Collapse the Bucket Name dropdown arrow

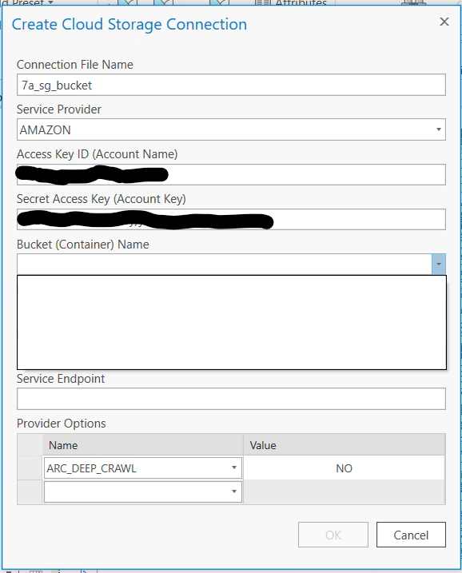(438, 264)
